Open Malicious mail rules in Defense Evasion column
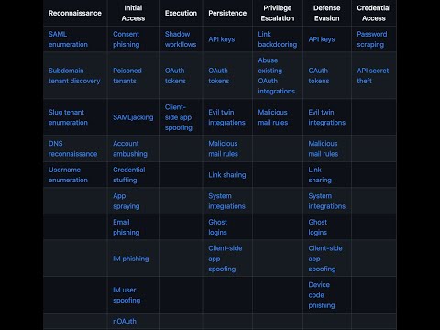Image resolution: width=440 pixels, height=330 pixels. pos(324,148)
